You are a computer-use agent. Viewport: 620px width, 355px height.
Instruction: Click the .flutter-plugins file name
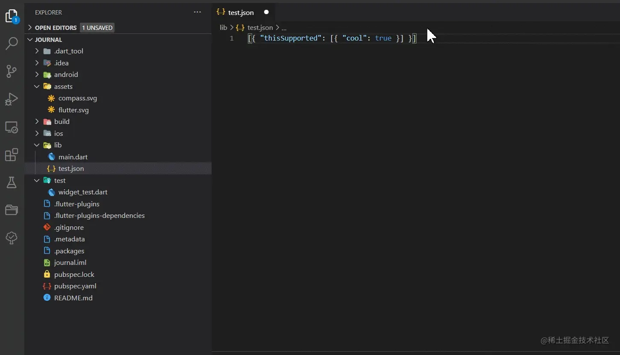pyautogui.click(x=77, y=204)
